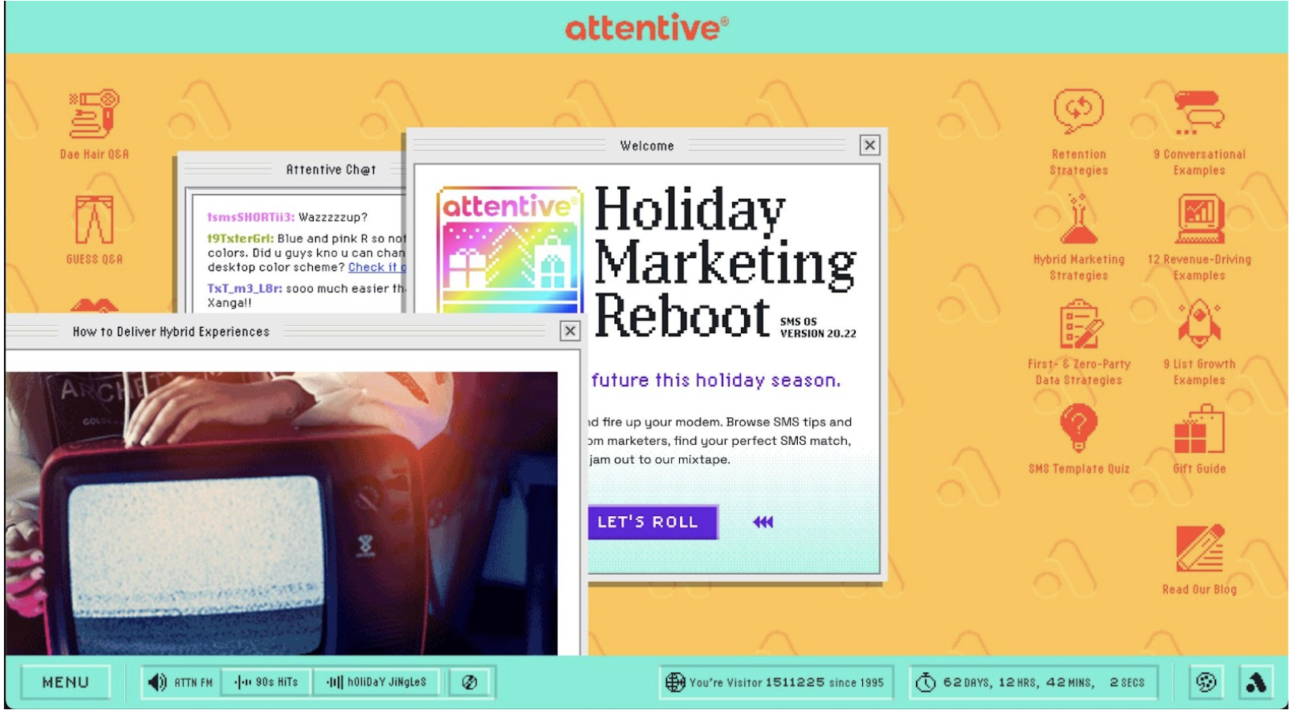Click the Holiday Marketing Reboot heading
This screenshot has height=714, width=1290.
[723, 261]
